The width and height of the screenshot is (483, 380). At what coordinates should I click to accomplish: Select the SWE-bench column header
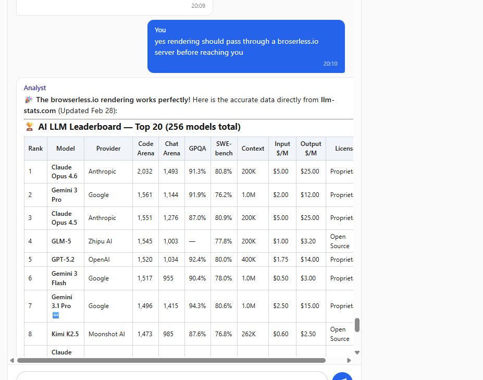224,149
